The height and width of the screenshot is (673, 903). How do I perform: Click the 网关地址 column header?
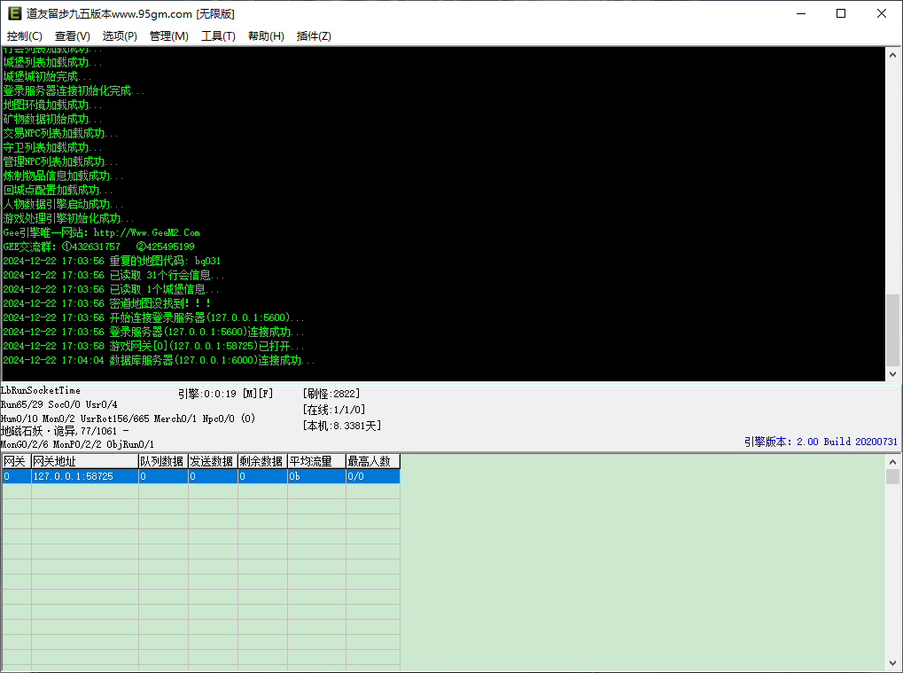85,461
